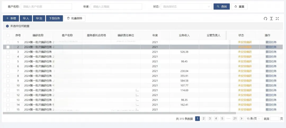This screenshot has width=286, height=128.
Task: Click 撤回任务 link in row 3
Action: click(x=271, y=52)
